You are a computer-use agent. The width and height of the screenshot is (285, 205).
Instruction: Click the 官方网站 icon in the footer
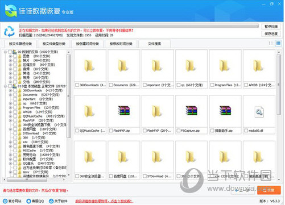(5, 201)
